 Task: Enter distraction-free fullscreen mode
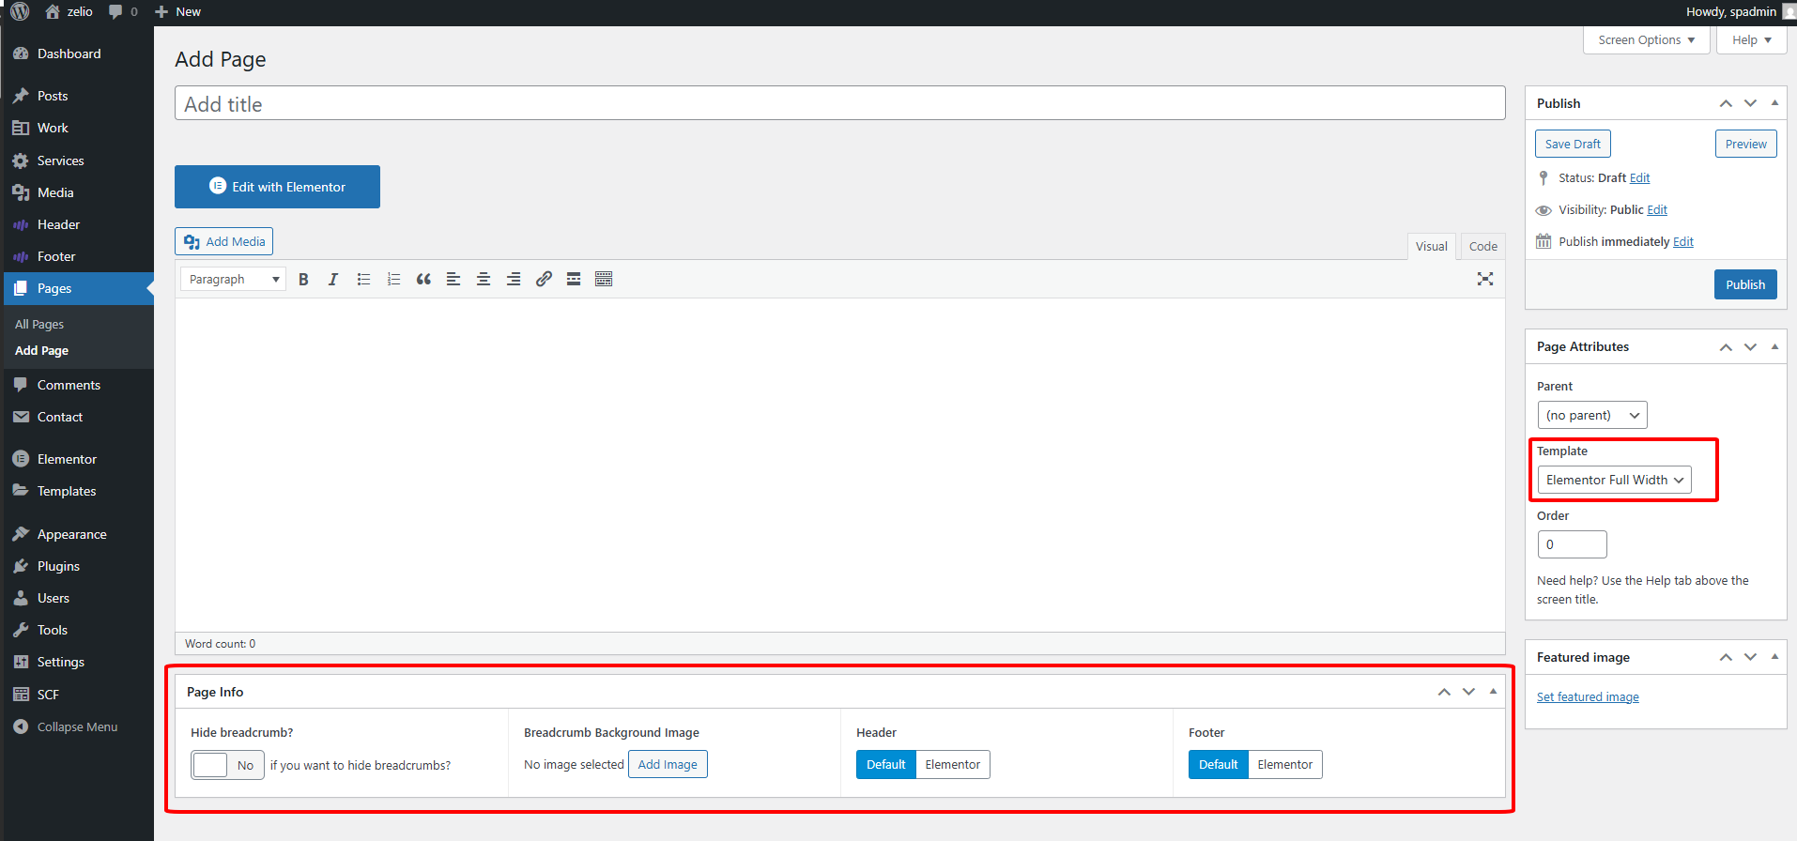[x=1485, y=279]
